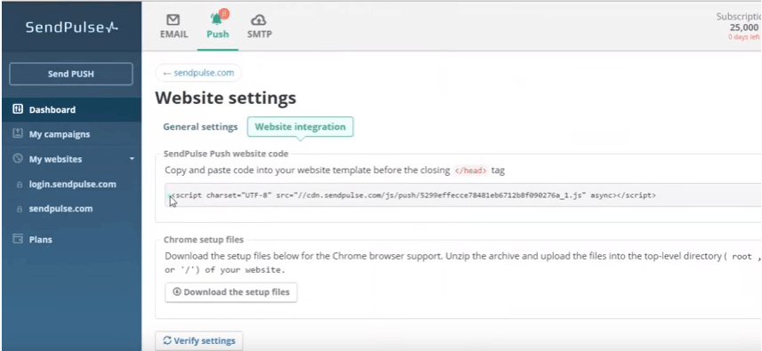Image resolution: width=762 pixels, height=351 pixels.
Task: Open sendpulse.com website in sidebar
Action: pos(60,209)
